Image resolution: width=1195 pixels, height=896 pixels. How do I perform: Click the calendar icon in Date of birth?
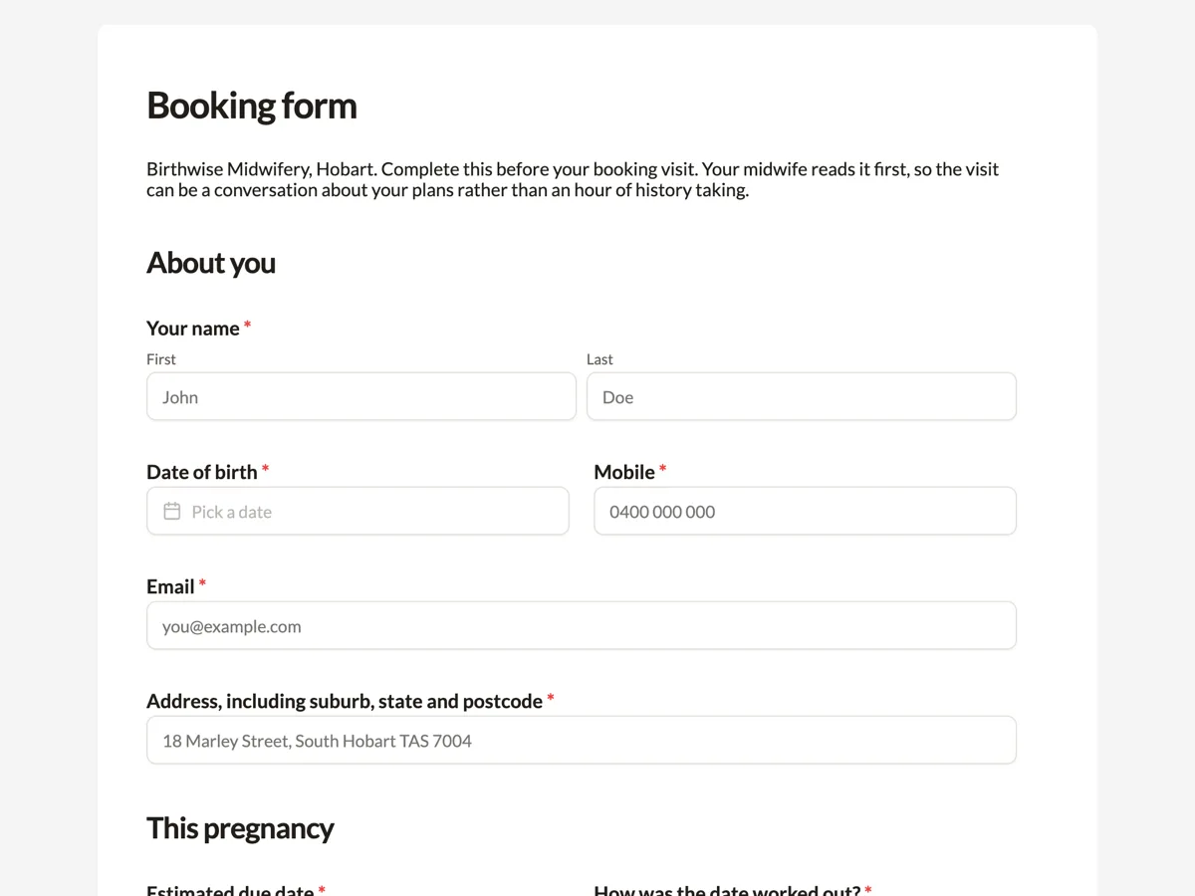tap(172, 511)
